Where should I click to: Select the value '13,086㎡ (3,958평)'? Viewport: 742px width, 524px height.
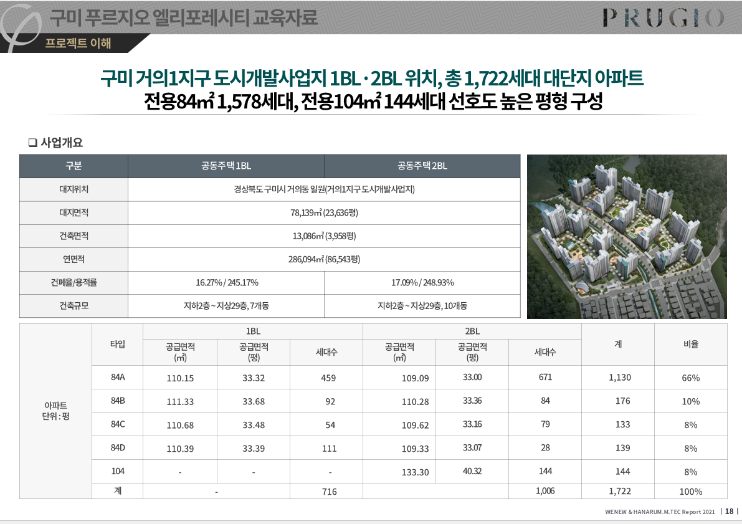click(x=324, y=236)
